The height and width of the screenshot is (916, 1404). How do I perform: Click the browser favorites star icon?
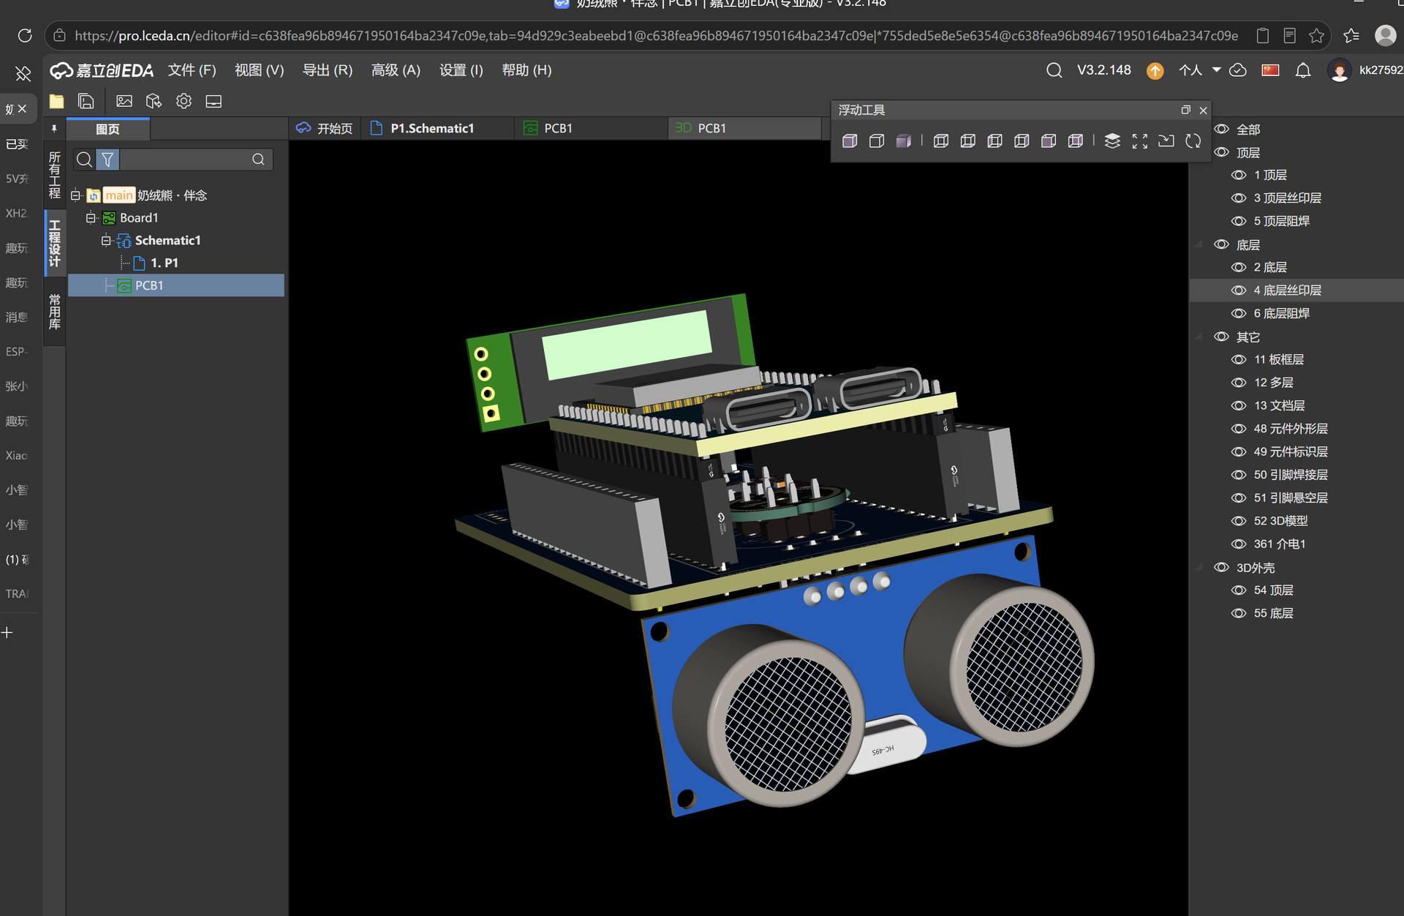[1316, 35]
